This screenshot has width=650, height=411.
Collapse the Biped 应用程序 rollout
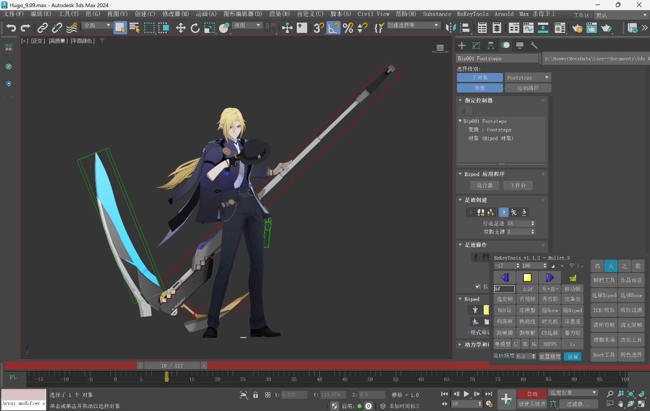(460, 174)
